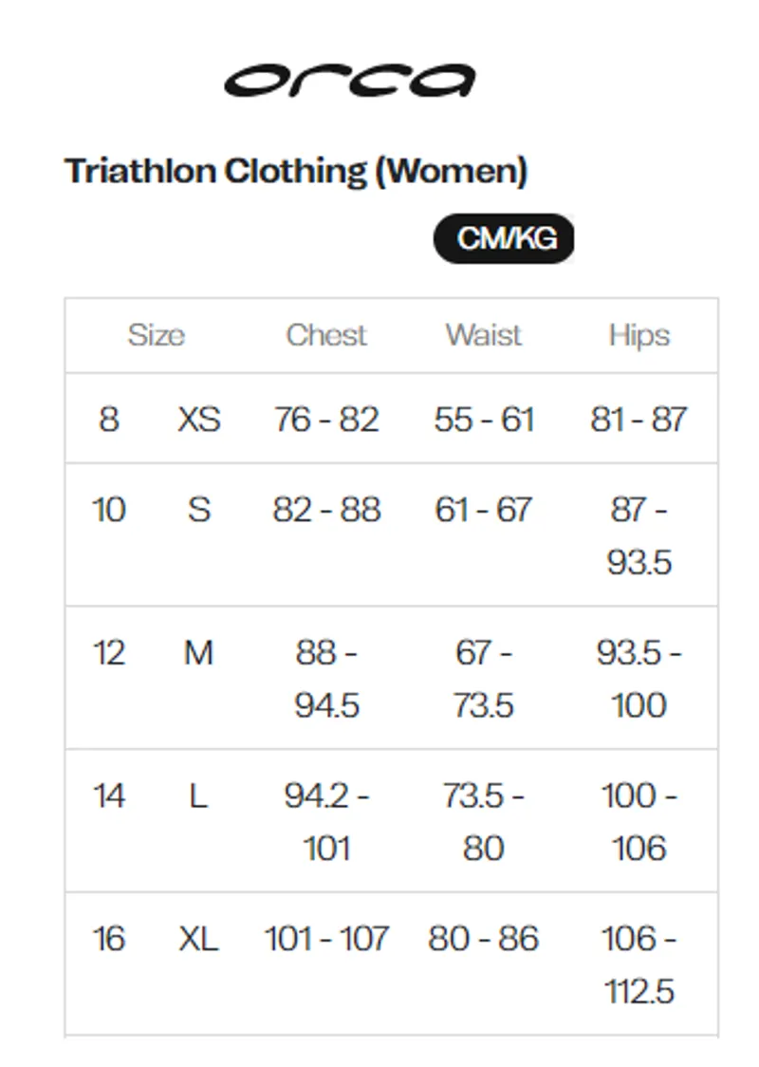
Task: Click hips value 106 - 112.5
Action: click(x=639, y=964)
